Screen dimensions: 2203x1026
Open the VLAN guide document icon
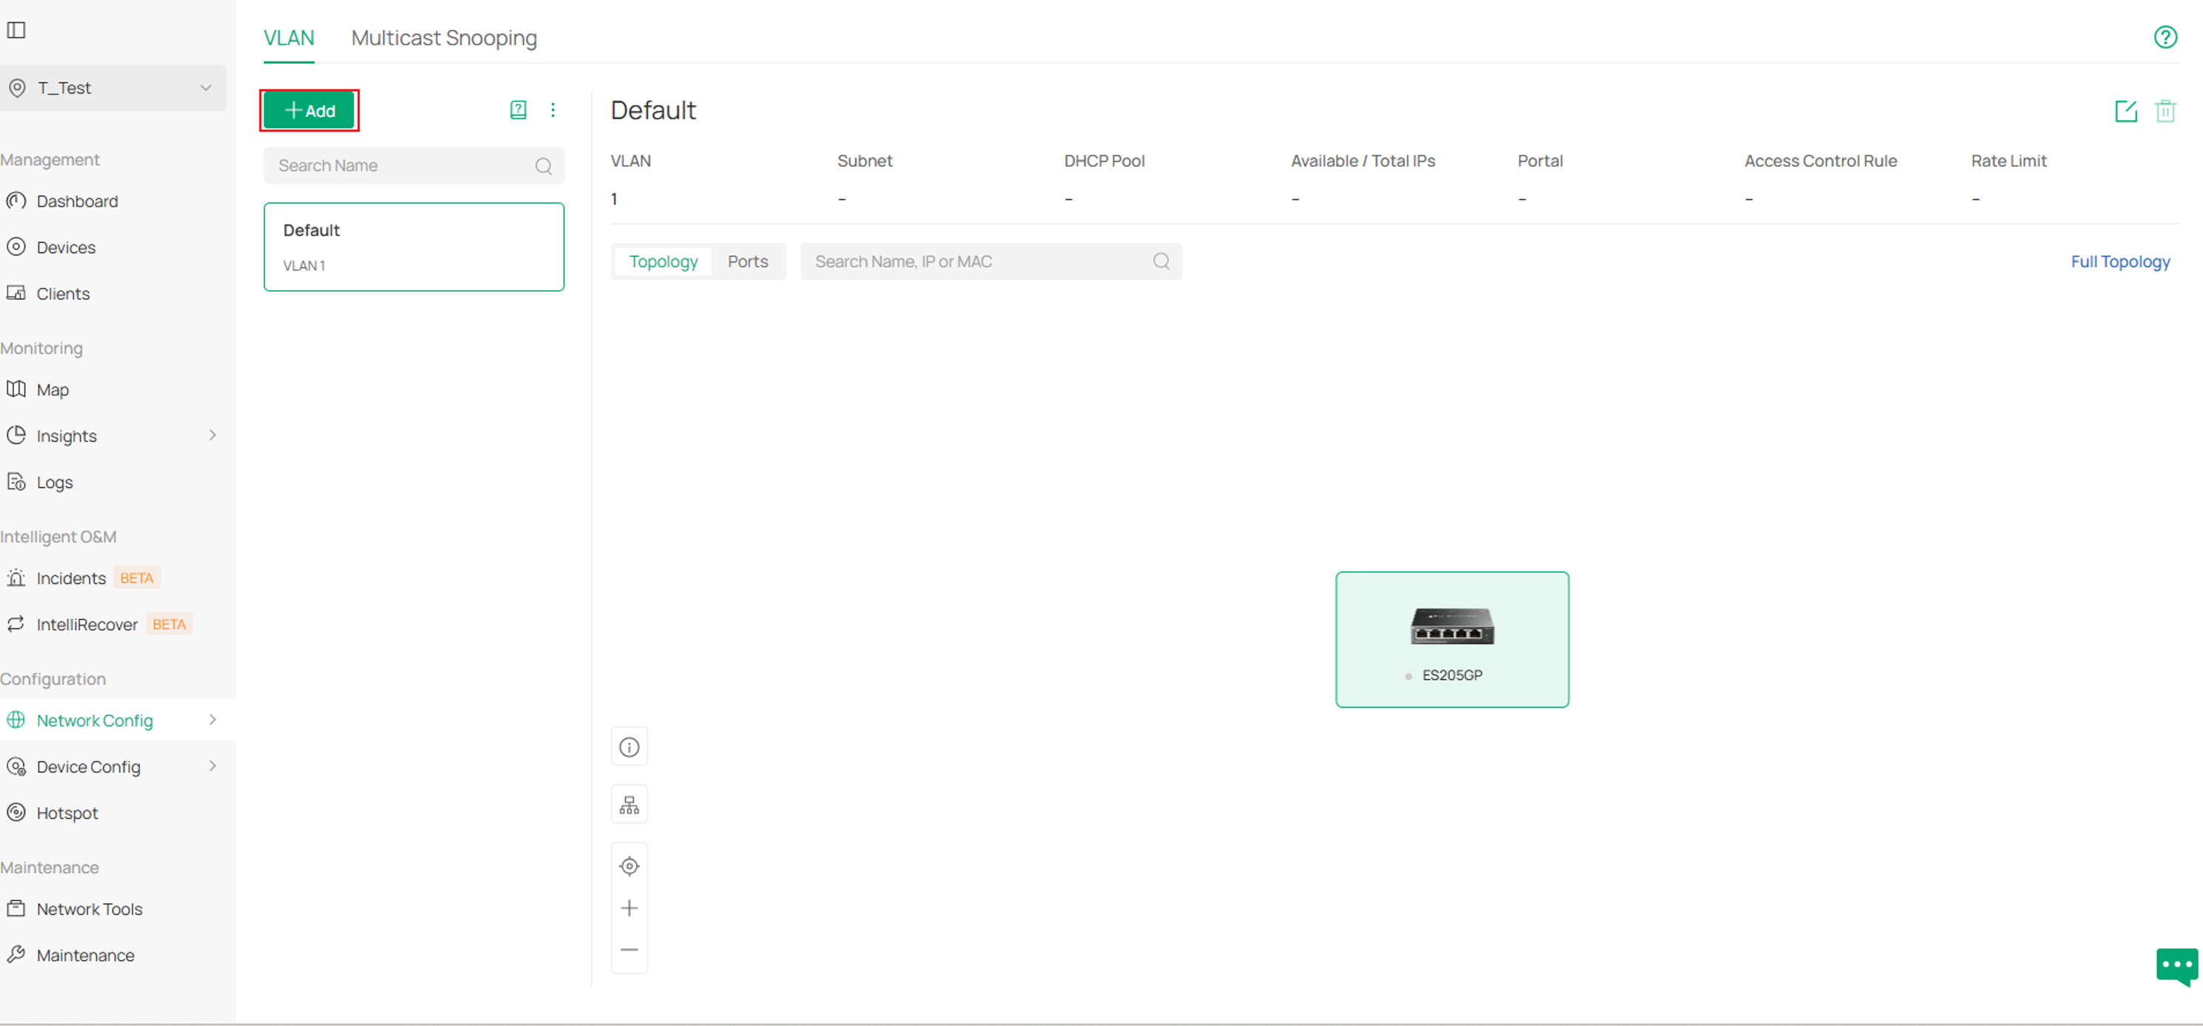pos(518,110)
